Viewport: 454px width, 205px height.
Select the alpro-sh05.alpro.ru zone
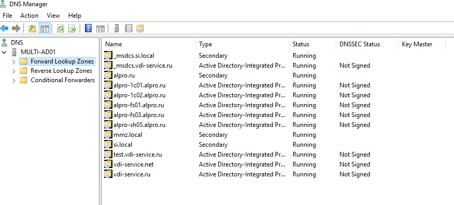pyautogui.click(x=140, y=125)
